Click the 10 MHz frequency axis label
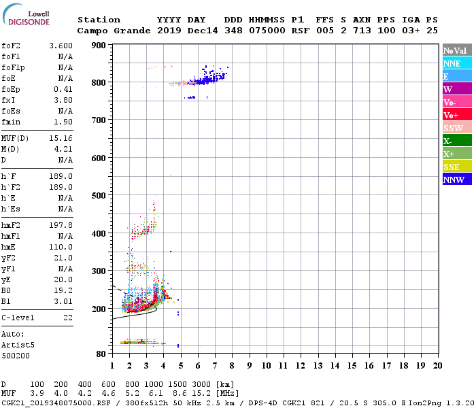Screen dimensions: 476x408 point(267,366)
